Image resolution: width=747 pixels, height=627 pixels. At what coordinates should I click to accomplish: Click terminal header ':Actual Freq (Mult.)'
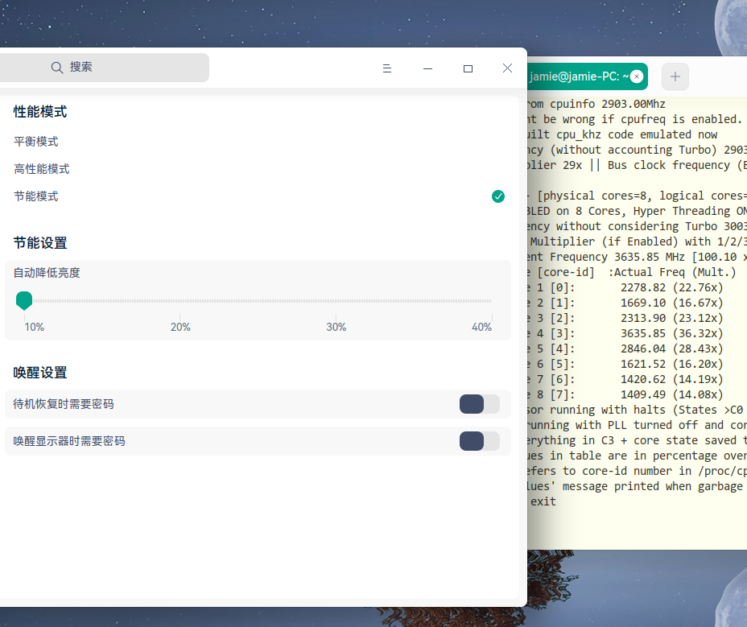coord(672,273)
